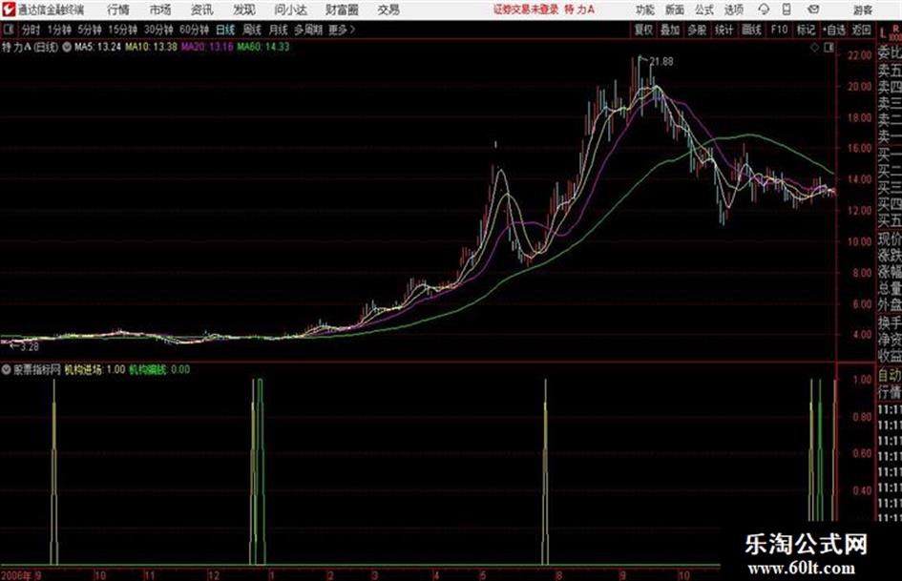
Task: Click the 多股 toolbar button
Action: [697, 30]
